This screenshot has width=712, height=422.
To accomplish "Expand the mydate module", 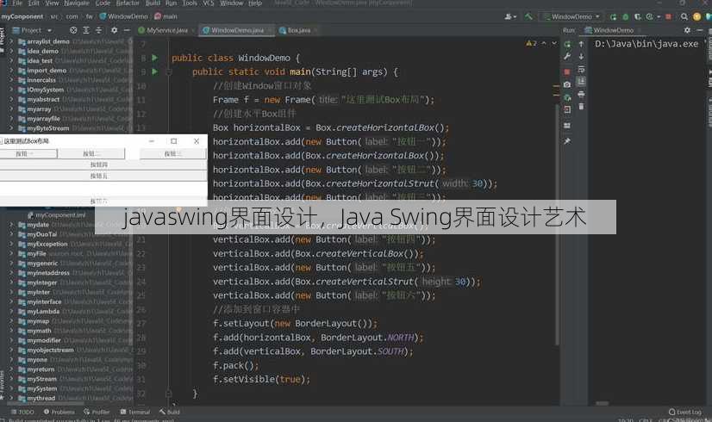I will pos(11,225).
